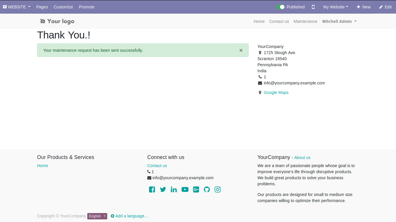Viewport: 396px width, 222px height.
Task: Click the phone icon in company address
Action: pyautogui.click(x=260, y=77)
